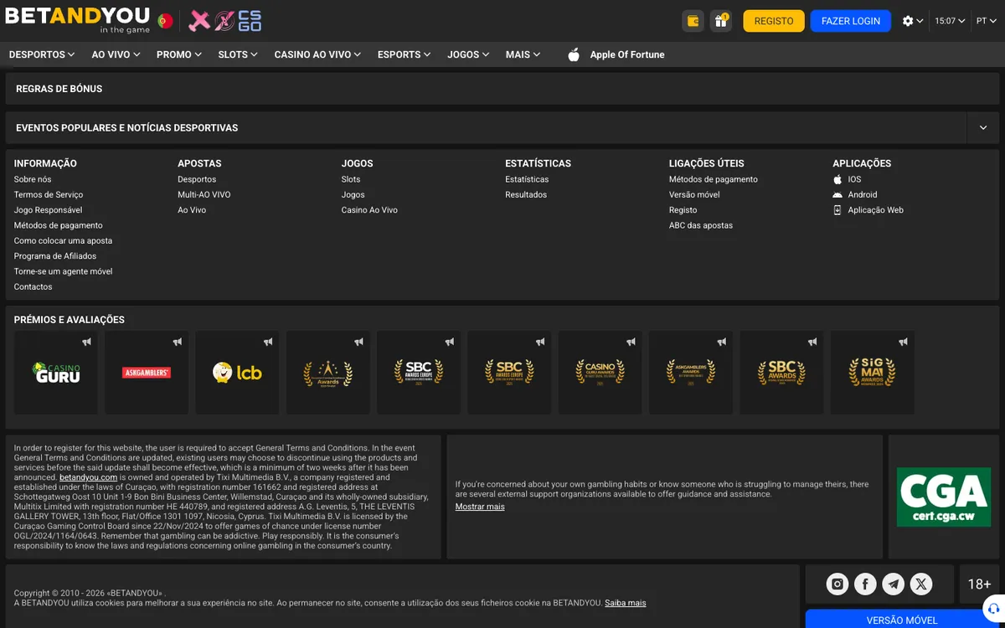This screenshot has width=1005, height=628.
Task: Open the X (Twitter) icon
Action: [x=921, y=584]
